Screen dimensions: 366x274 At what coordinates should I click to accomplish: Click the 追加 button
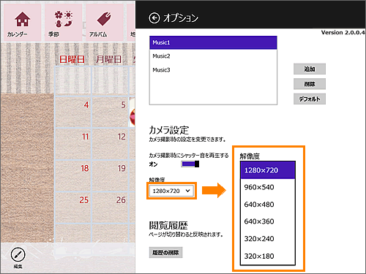tap(310, 69)
